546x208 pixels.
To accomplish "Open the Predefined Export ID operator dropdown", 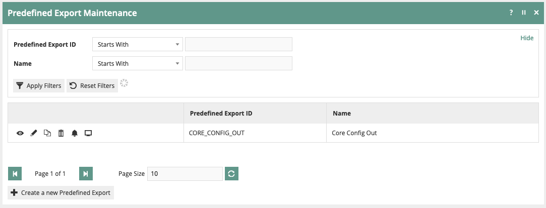I will point(137,44).
